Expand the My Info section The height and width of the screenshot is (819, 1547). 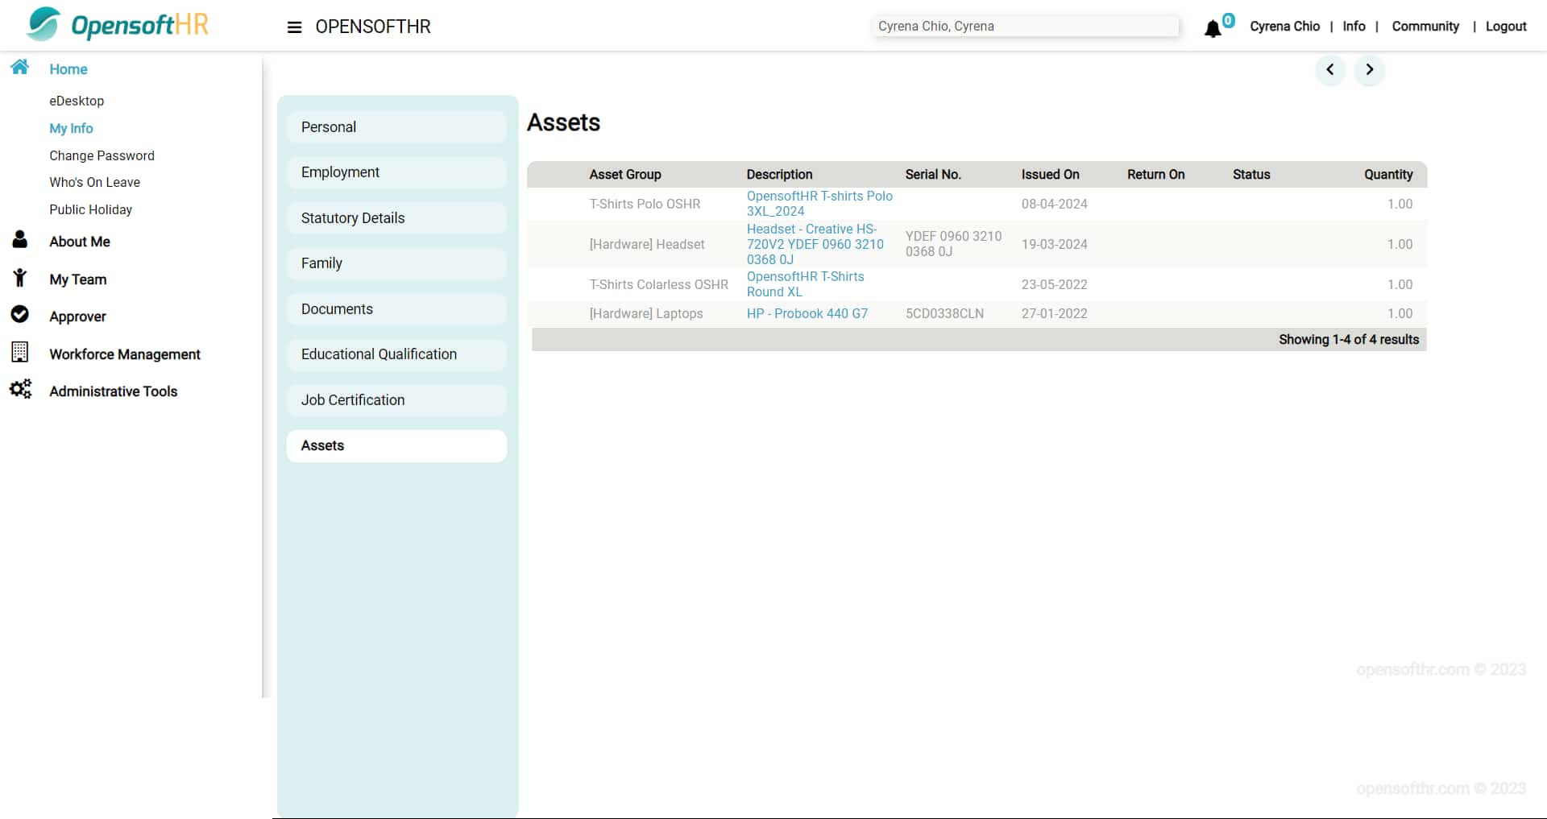pyautogui.click(x=71, y=128)
